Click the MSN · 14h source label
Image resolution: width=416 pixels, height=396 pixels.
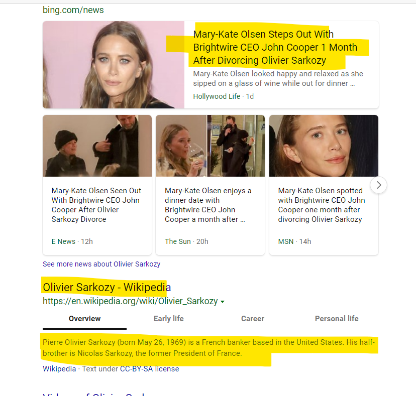(x=294, y=241)
